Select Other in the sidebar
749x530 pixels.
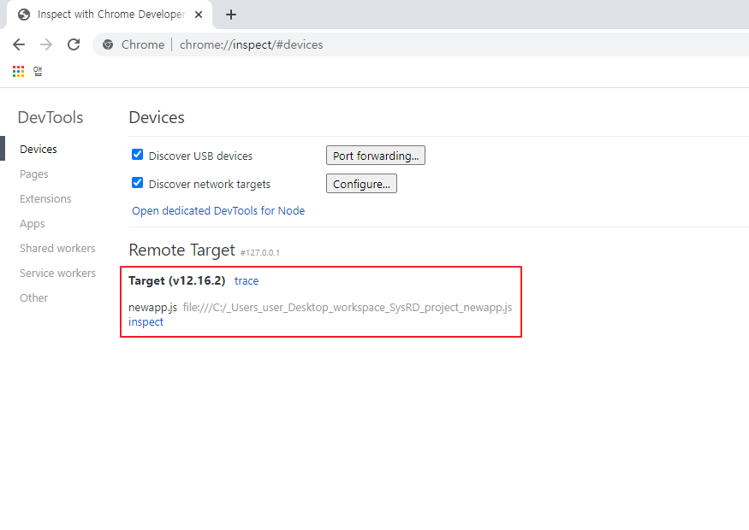(33, 298)
